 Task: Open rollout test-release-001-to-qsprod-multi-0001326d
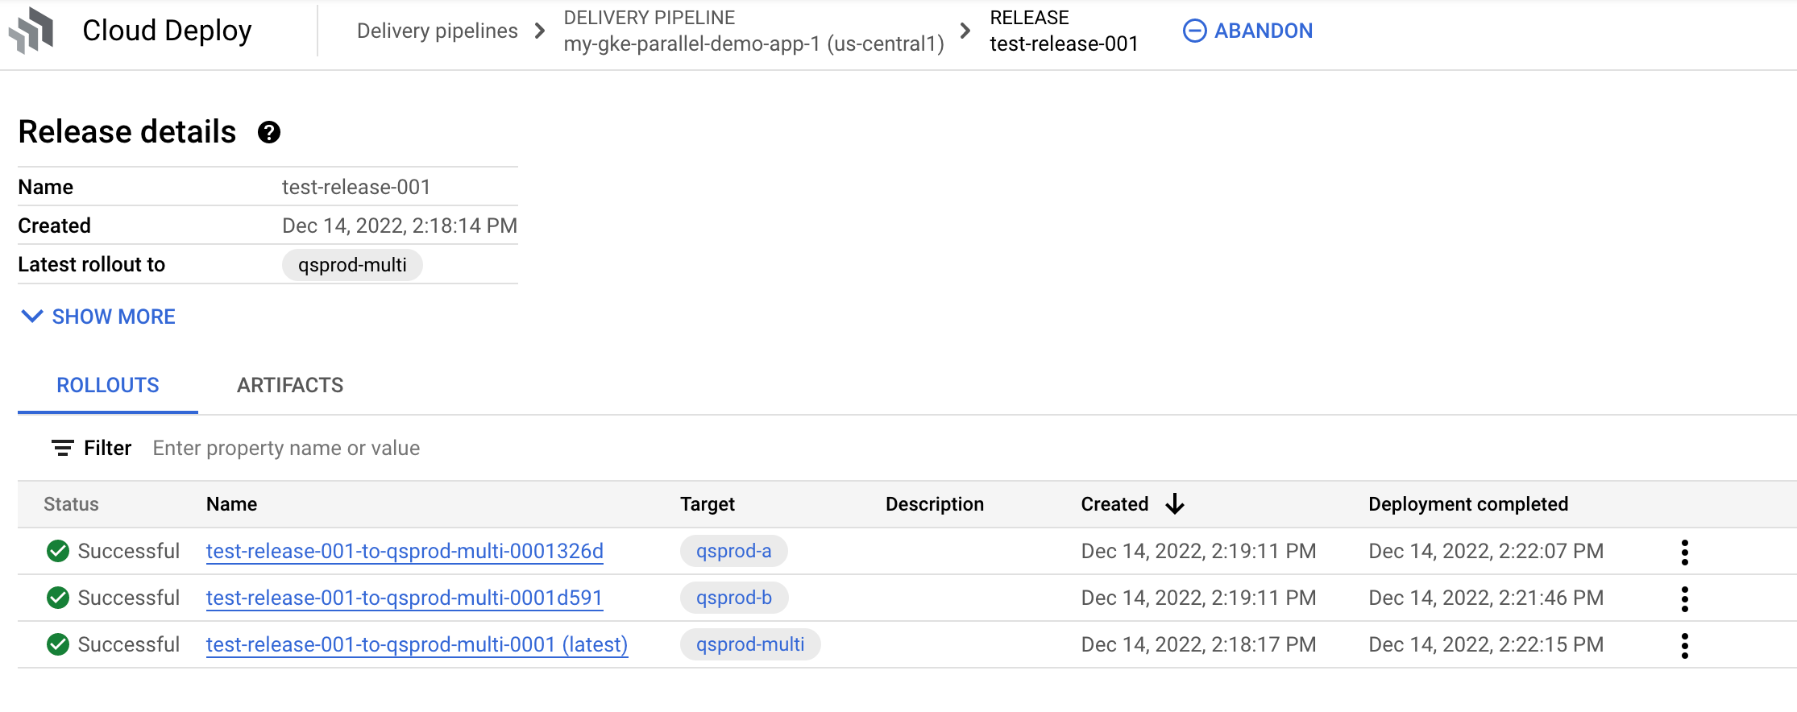(x=405, y=551)
